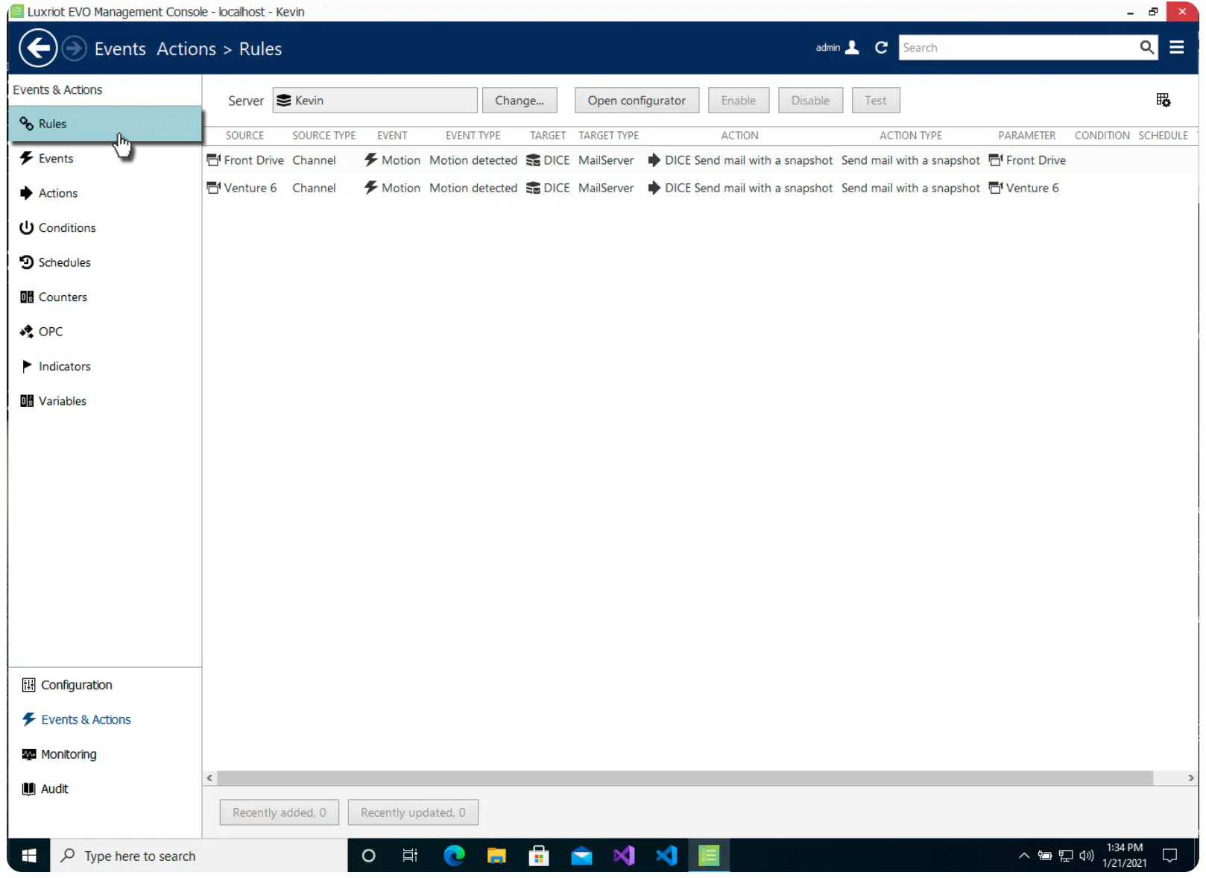This screenshot has width=1206, height=878.
Task: Sort by the PARAMETER column header
Action: 1026,136
